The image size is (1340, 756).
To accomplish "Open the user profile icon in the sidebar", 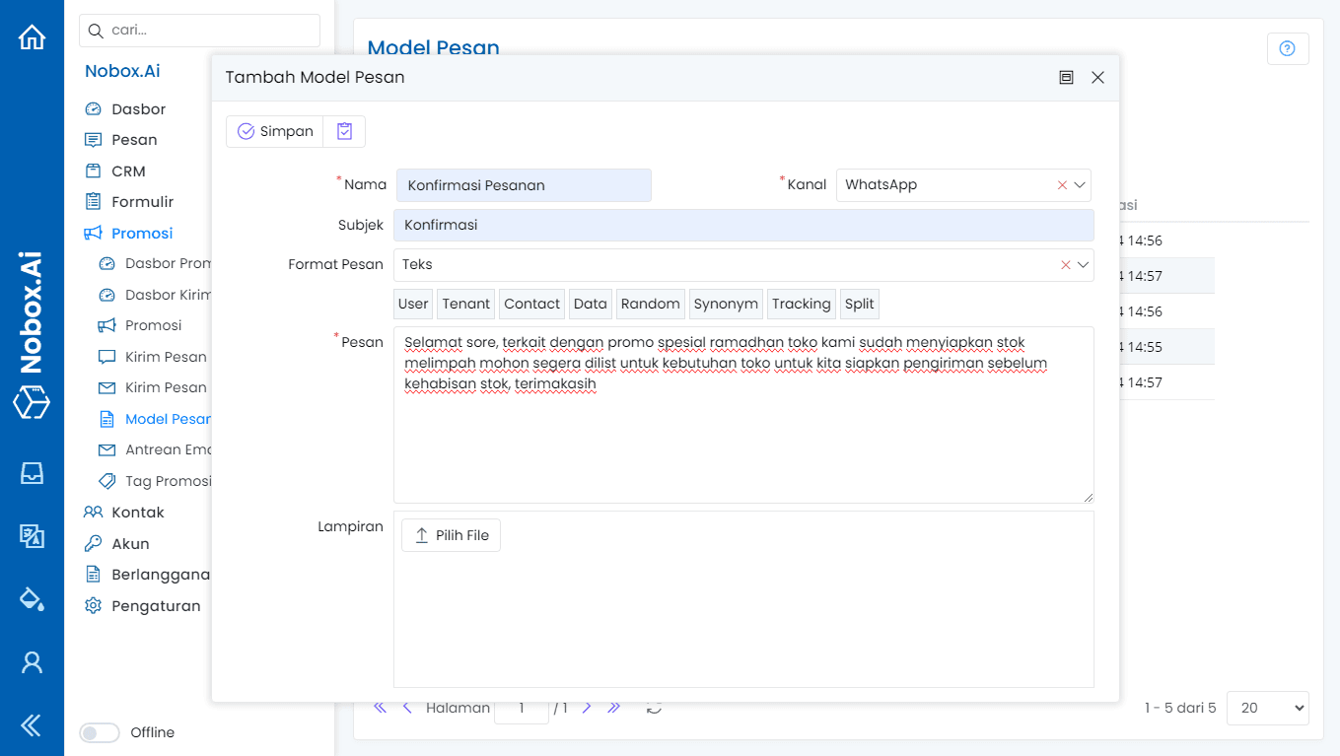I will click(x=32, y=661).
